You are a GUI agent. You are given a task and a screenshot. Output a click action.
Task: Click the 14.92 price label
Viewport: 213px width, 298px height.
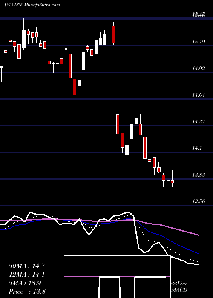point(199,69)
